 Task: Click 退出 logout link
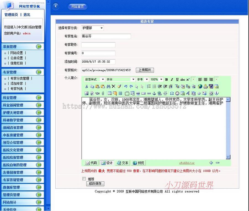(27, 15)
